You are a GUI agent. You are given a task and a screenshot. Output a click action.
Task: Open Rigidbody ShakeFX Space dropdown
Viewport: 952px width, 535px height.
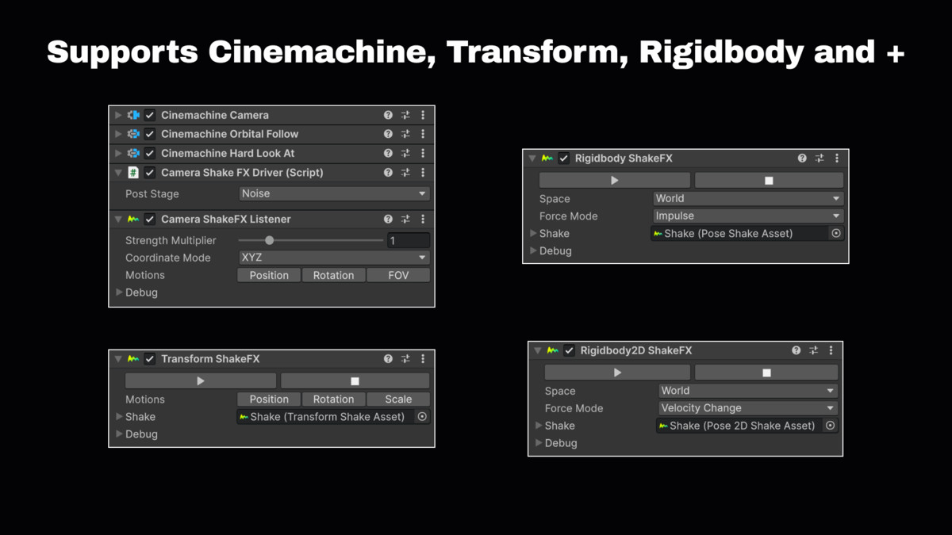tap(748, 198)
